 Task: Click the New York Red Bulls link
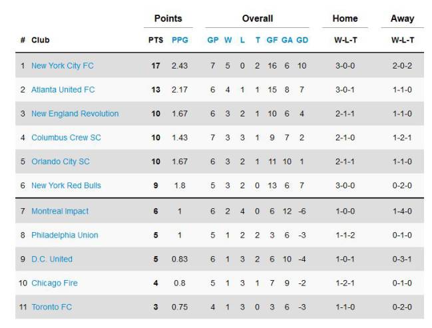66,186
